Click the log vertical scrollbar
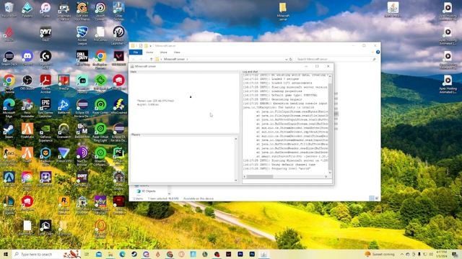 click(x=330, y=124)
